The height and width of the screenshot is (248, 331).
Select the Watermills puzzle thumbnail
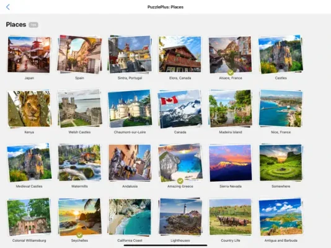click(79, 162)
